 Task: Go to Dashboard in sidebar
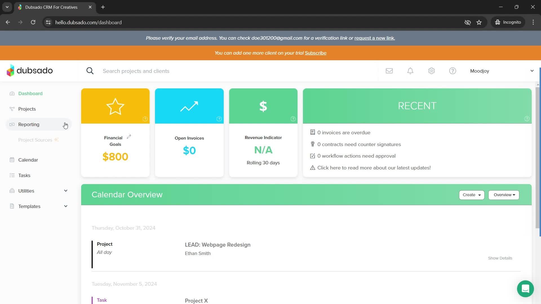tap(30, 93)
